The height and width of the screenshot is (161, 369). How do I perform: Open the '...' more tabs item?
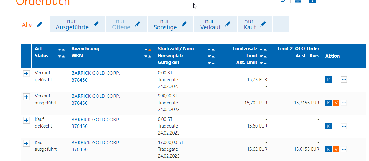(x=281, y=25)
